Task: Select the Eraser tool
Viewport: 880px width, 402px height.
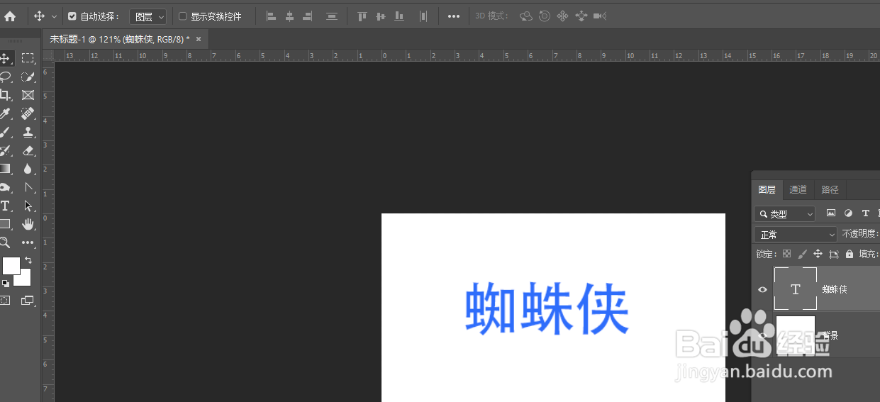Action: [x=28, y=150]
